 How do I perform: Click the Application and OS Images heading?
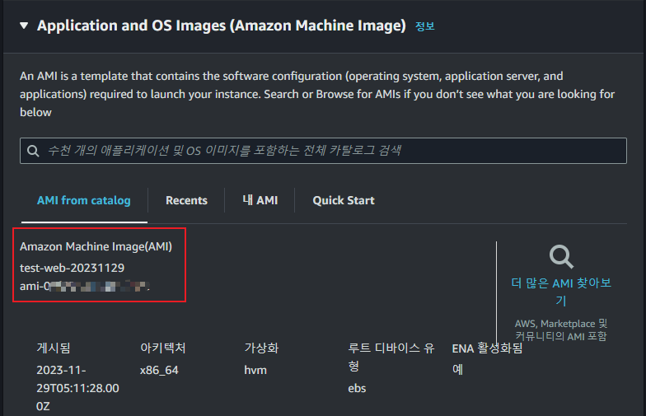click(x=221, y=26)
